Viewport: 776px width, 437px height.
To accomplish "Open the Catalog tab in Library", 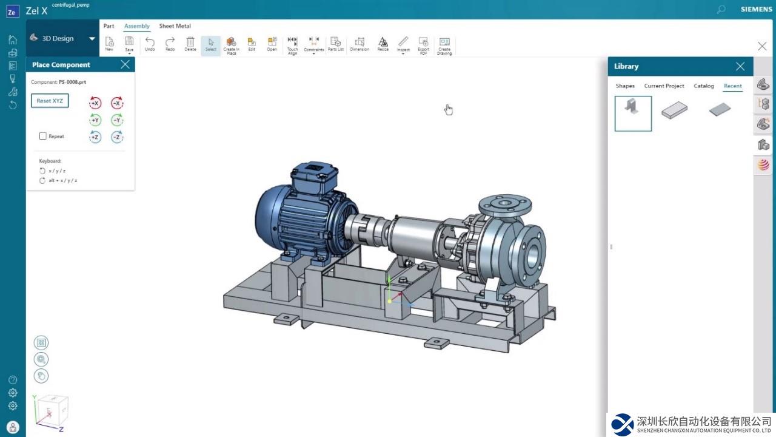I will [x=703, y=86].
